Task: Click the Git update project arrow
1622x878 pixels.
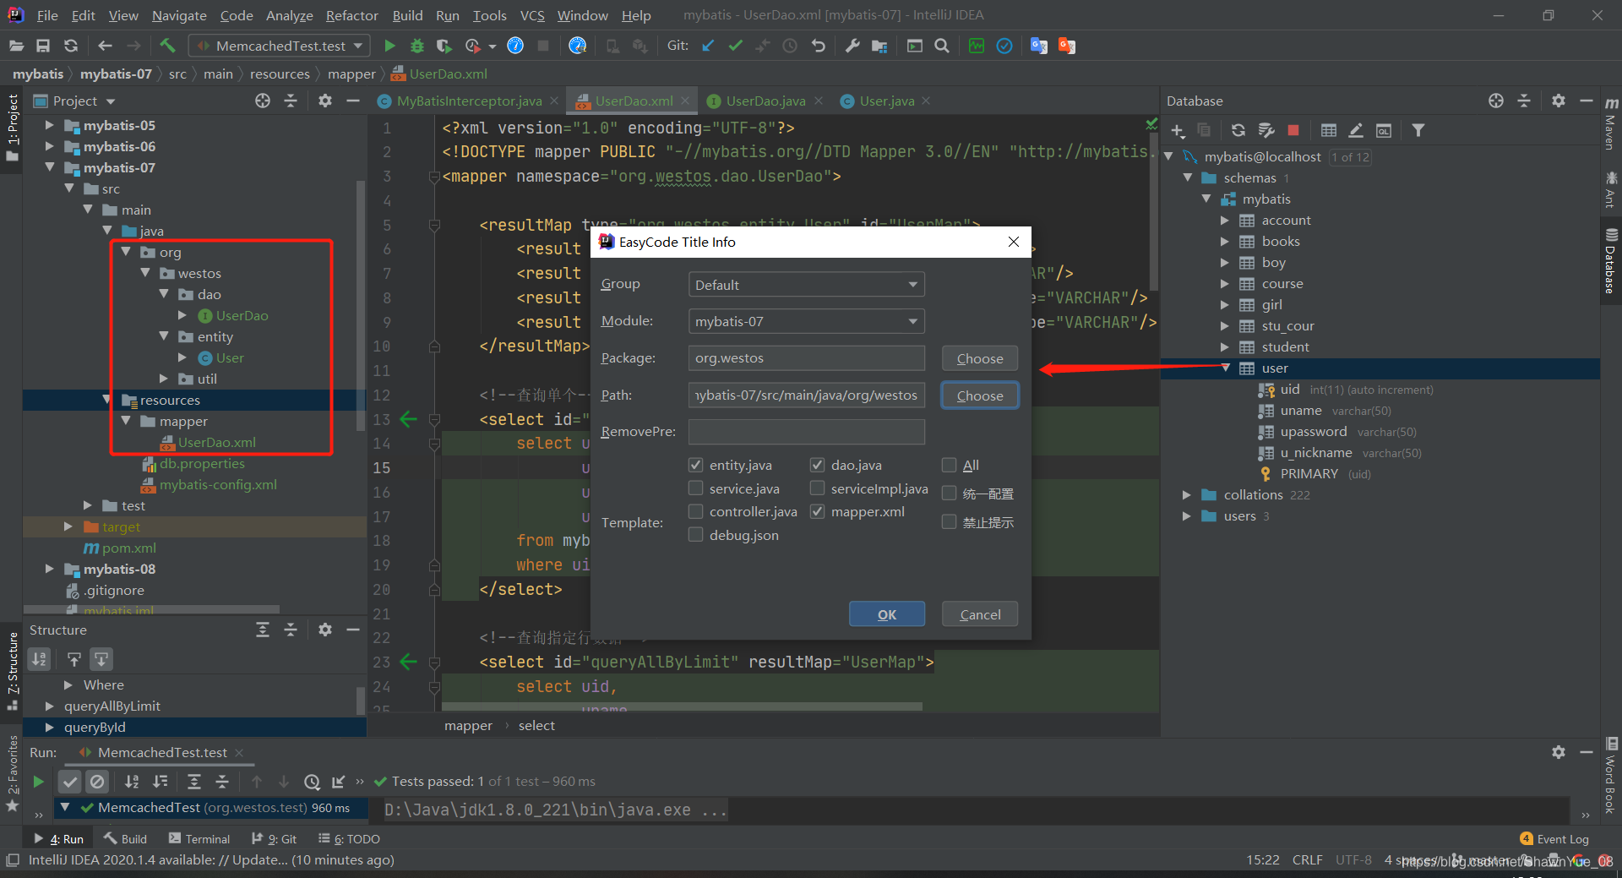Action: tap(708, 46)
